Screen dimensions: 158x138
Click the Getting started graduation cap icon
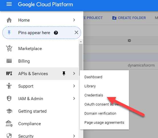[x=9, y=111]
